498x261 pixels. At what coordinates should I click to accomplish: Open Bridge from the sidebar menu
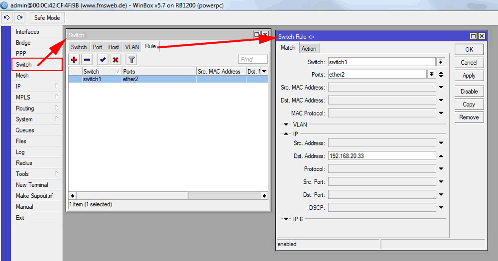23,43
